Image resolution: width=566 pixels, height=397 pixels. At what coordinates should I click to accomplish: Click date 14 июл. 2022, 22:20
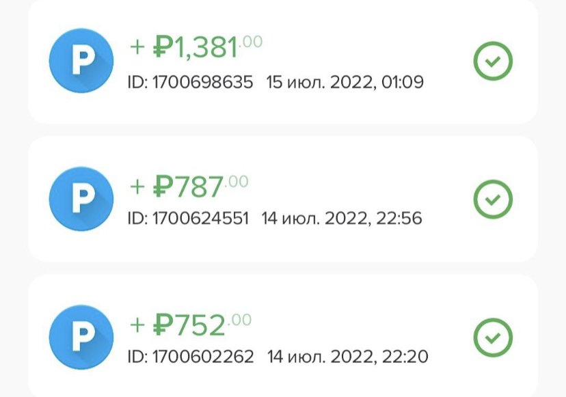point(348,357)
